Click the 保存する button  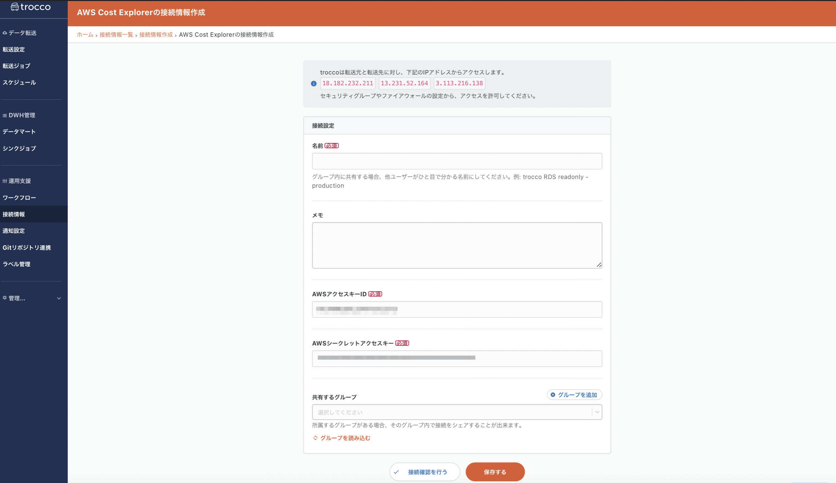[x=495, y=472]
